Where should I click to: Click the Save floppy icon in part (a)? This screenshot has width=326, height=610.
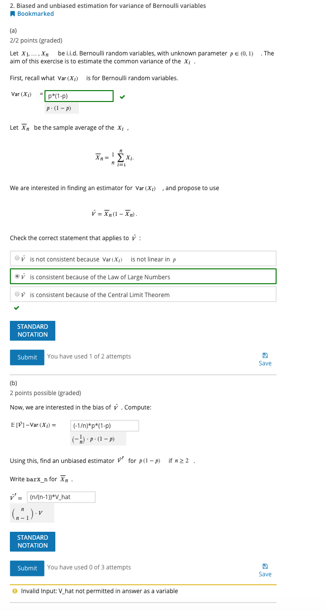(x=265, y=355)
